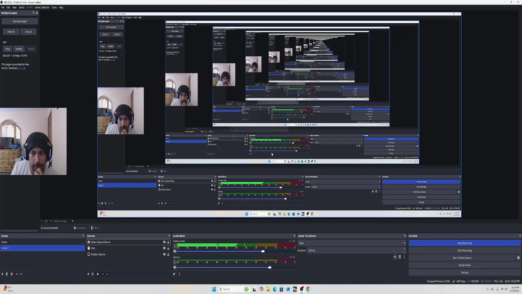The width and height of the screenshot is (522, 294).
Task: Open the Scene Collection menu
Action: click(x=42, y=7)
